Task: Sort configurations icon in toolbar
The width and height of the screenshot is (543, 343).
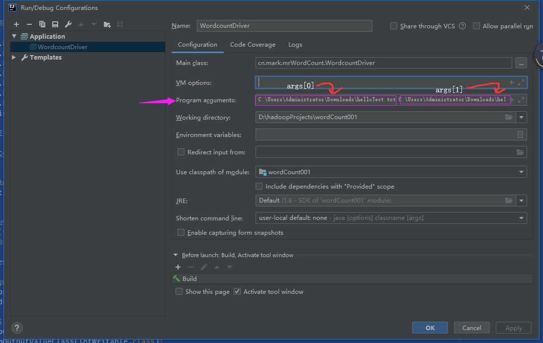Action: coord(120,24)
